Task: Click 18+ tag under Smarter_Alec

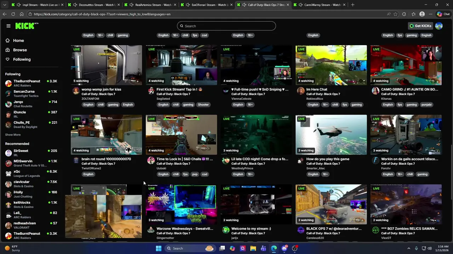Action: coord(325,174)
